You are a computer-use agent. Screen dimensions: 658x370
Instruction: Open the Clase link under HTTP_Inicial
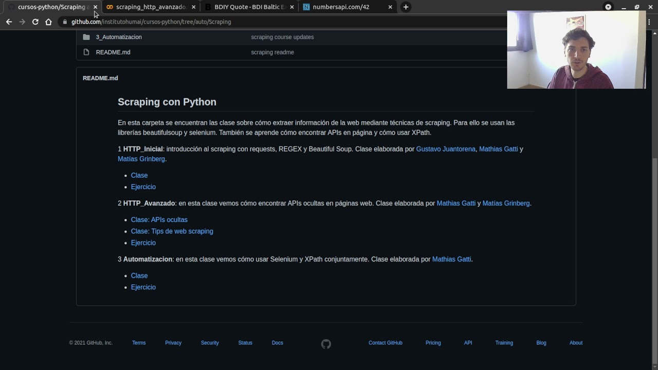click(139, 175)
